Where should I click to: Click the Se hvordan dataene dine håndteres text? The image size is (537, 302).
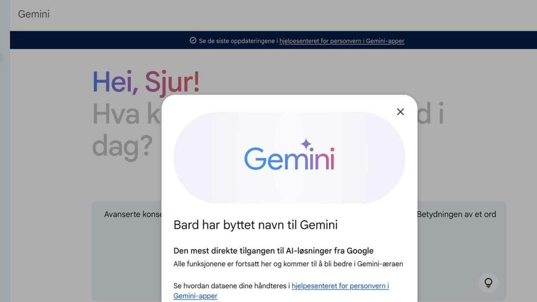232,286
